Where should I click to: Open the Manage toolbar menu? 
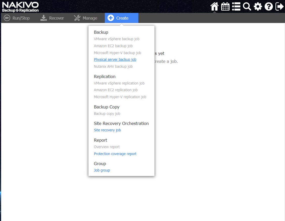[x=85, y=18]
